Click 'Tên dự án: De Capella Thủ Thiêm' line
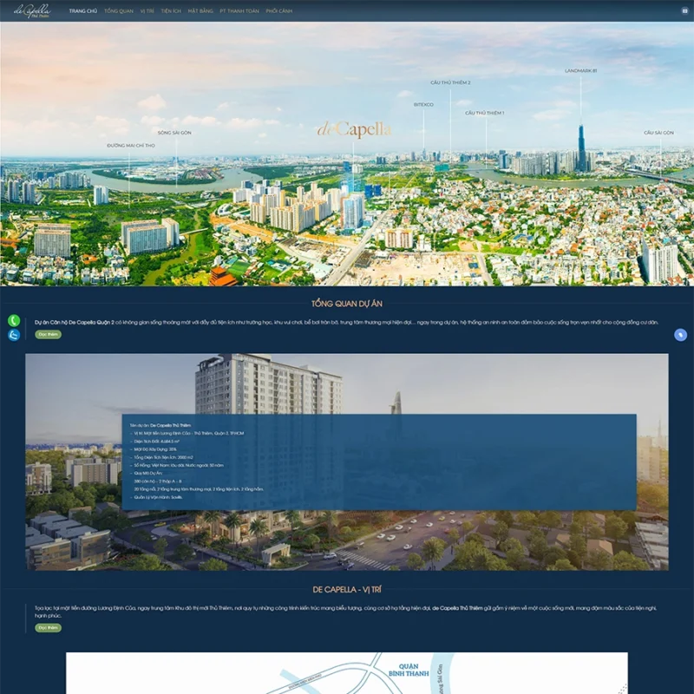Image resolution: width=694 pixels, height=694 pixels. point(160,425)
